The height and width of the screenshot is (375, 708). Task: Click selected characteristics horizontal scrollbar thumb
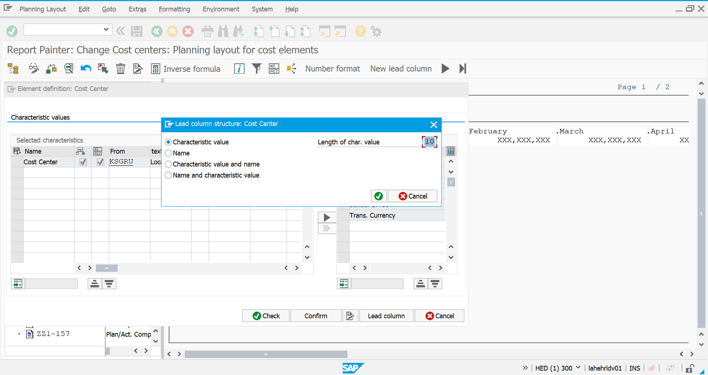pyautogui.click(x=107, y=268)
